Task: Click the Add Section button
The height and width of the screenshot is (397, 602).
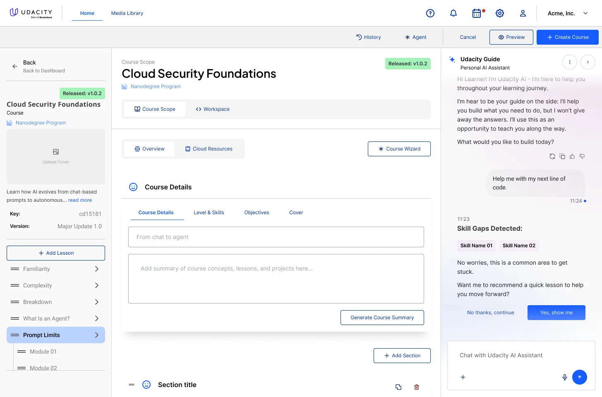Action: (x=402, y=356)
